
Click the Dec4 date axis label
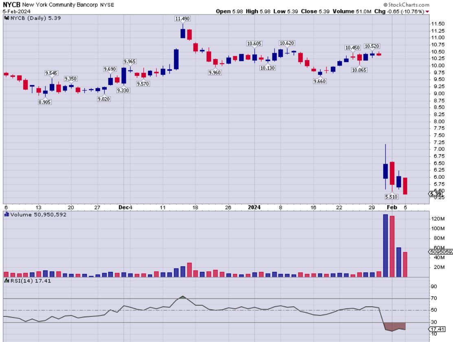pyautogui.click(x=125, y=207)
